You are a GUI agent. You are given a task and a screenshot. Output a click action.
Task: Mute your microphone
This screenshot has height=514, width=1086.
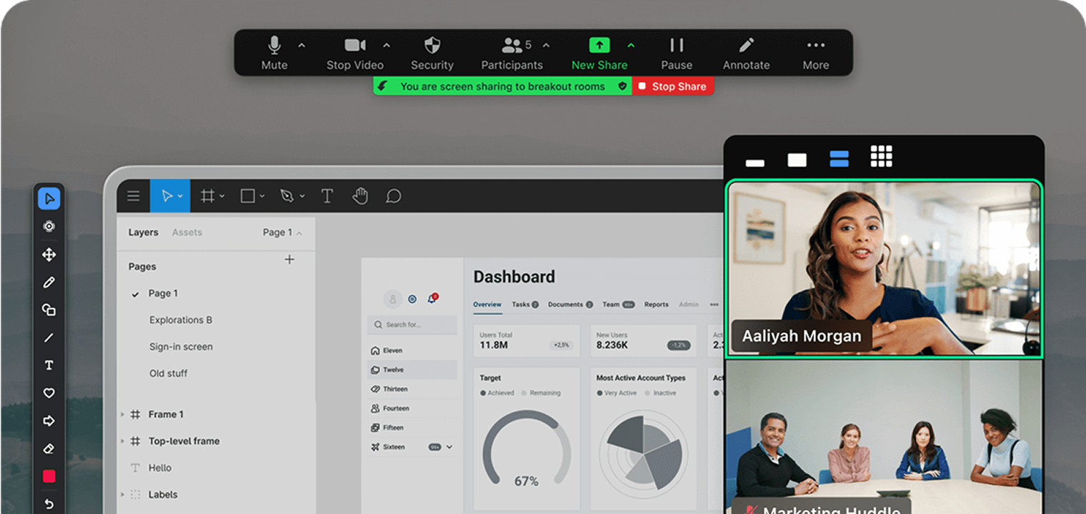click(x=274, y=50)
